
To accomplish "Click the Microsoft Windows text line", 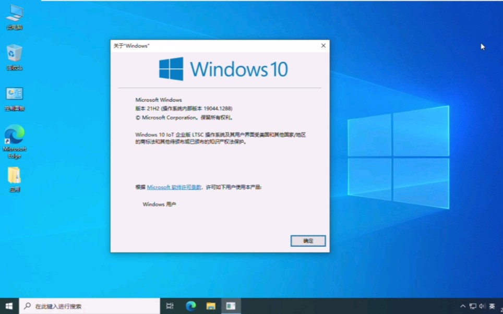I will 159,100.
